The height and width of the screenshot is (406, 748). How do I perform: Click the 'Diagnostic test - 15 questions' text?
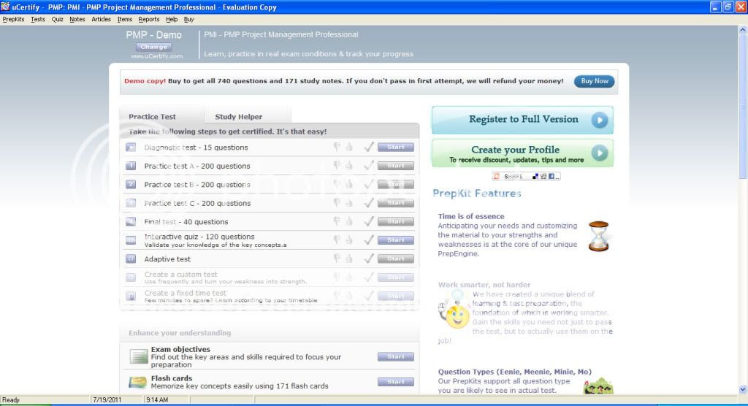[x=196, y=148]
